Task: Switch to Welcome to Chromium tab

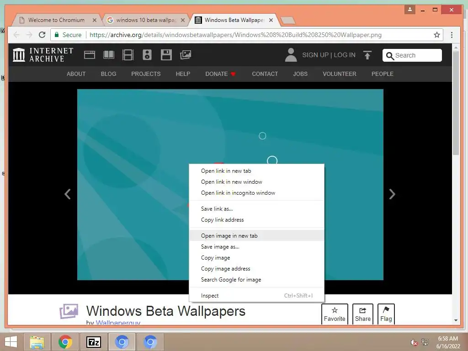Action: pyautogui.click(x=56, y=20)
